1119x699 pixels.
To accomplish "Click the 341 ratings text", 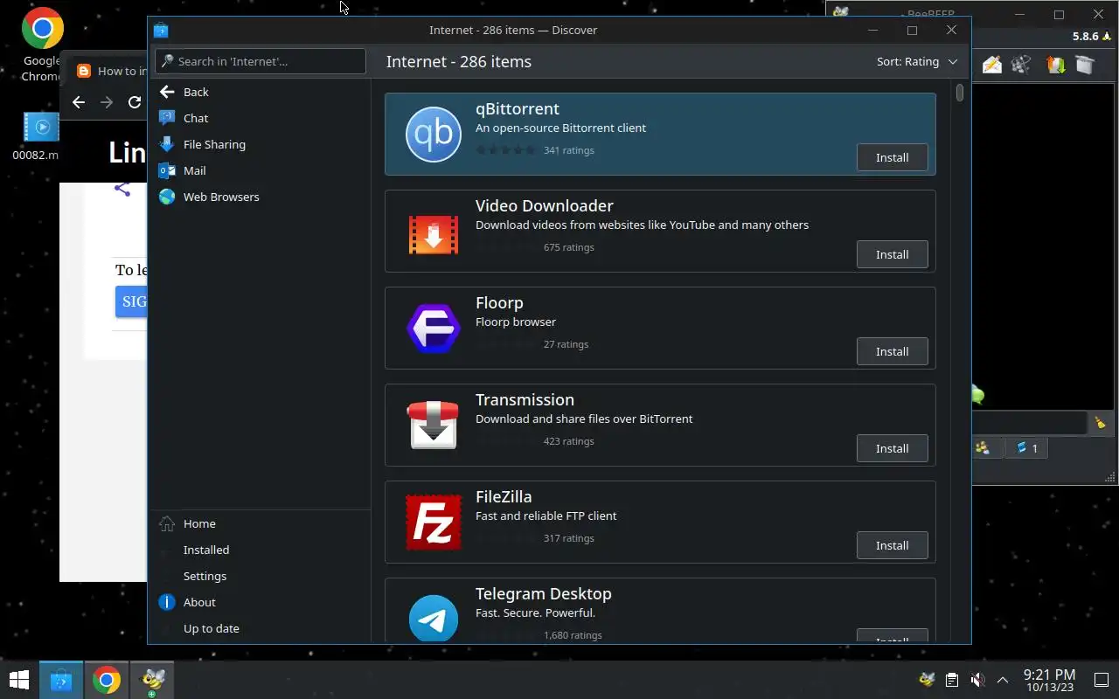I will click(568, 150).
